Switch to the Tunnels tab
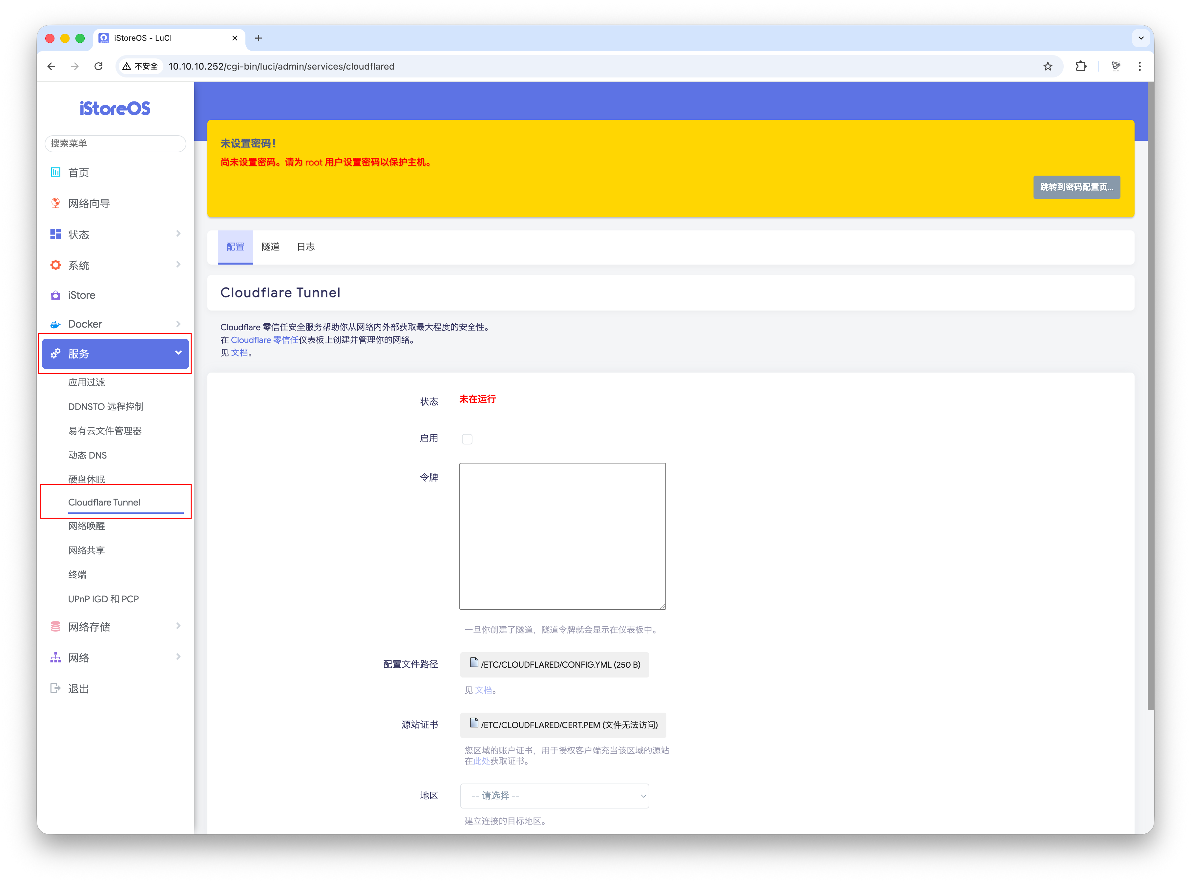1191x883 pixels. coord(270,247)
